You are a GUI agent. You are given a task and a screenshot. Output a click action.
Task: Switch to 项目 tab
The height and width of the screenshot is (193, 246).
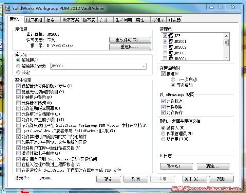pos(106,20)
